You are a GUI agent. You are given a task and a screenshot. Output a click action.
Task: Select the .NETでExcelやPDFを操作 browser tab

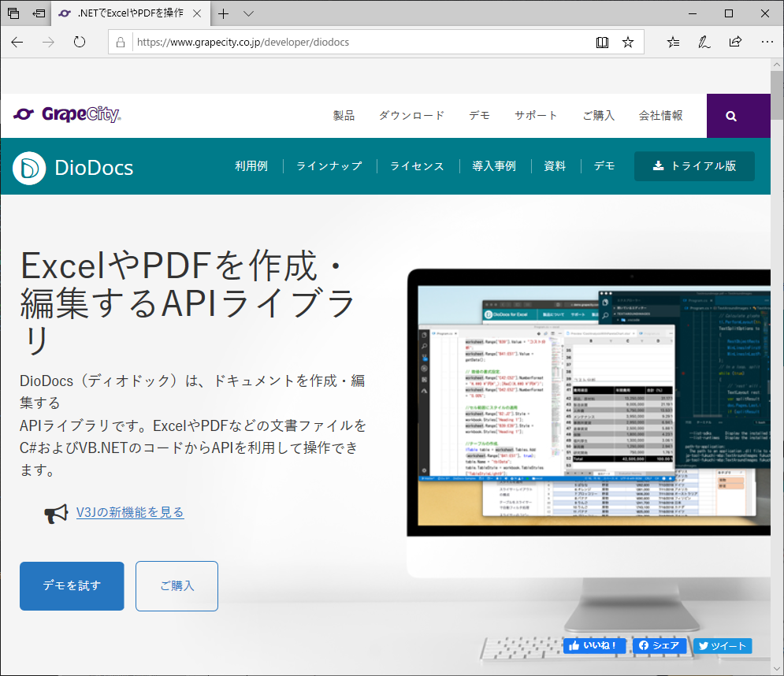[131, 13]
